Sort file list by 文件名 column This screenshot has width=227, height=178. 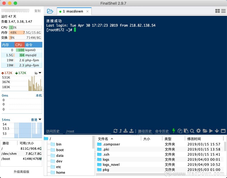pos(118,139)
